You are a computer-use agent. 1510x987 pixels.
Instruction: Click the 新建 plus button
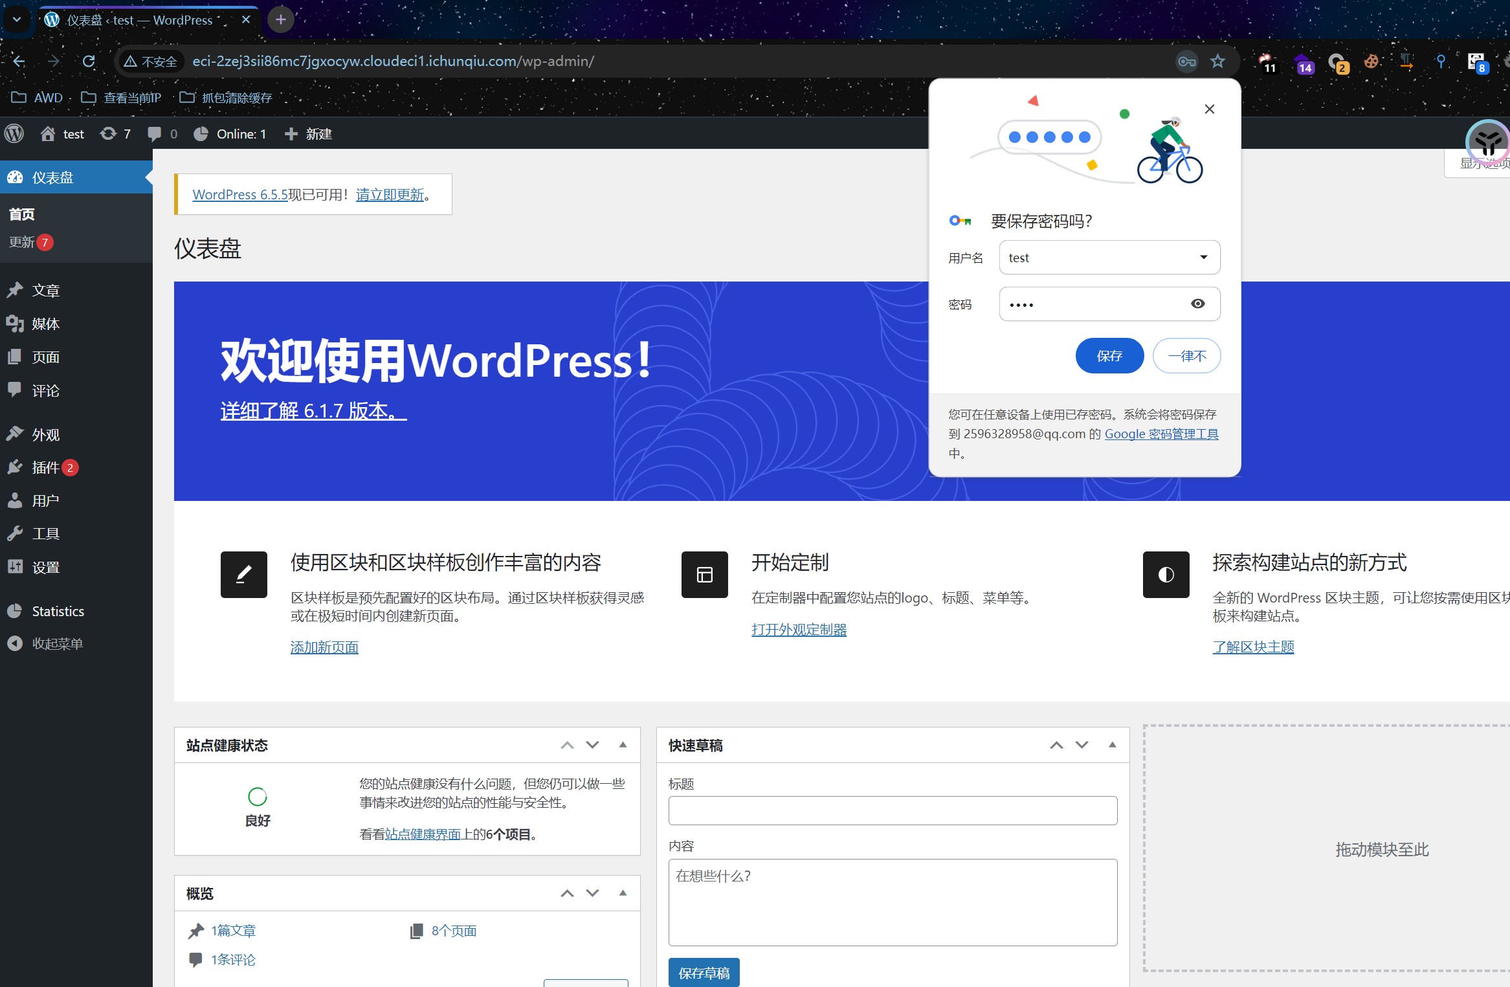(x=309, y=134)
